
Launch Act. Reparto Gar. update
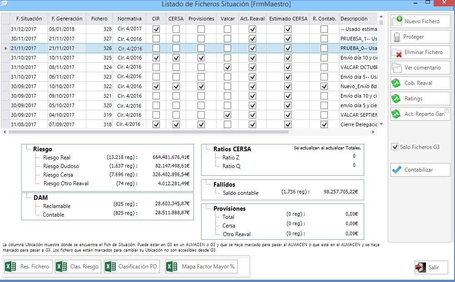[x=420, y=114]
